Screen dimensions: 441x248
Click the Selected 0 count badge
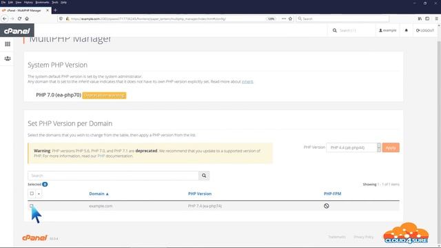[x=45, y=185]
